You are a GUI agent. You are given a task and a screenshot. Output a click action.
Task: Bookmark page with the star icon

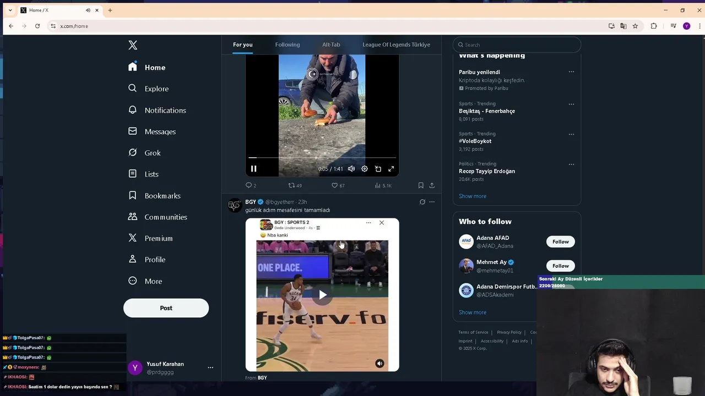click(x=635, y=26)
